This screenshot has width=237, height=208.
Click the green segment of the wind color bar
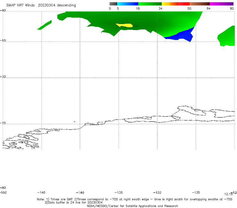tap(150, 4)
